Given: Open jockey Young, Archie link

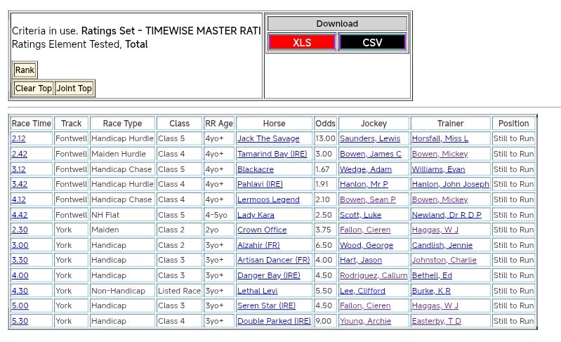Looking at the screenshot, I should 365,322.
